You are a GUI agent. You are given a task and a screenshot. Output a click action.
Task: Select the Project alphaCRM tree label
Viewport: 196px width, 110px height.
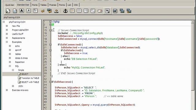(20, 30)
